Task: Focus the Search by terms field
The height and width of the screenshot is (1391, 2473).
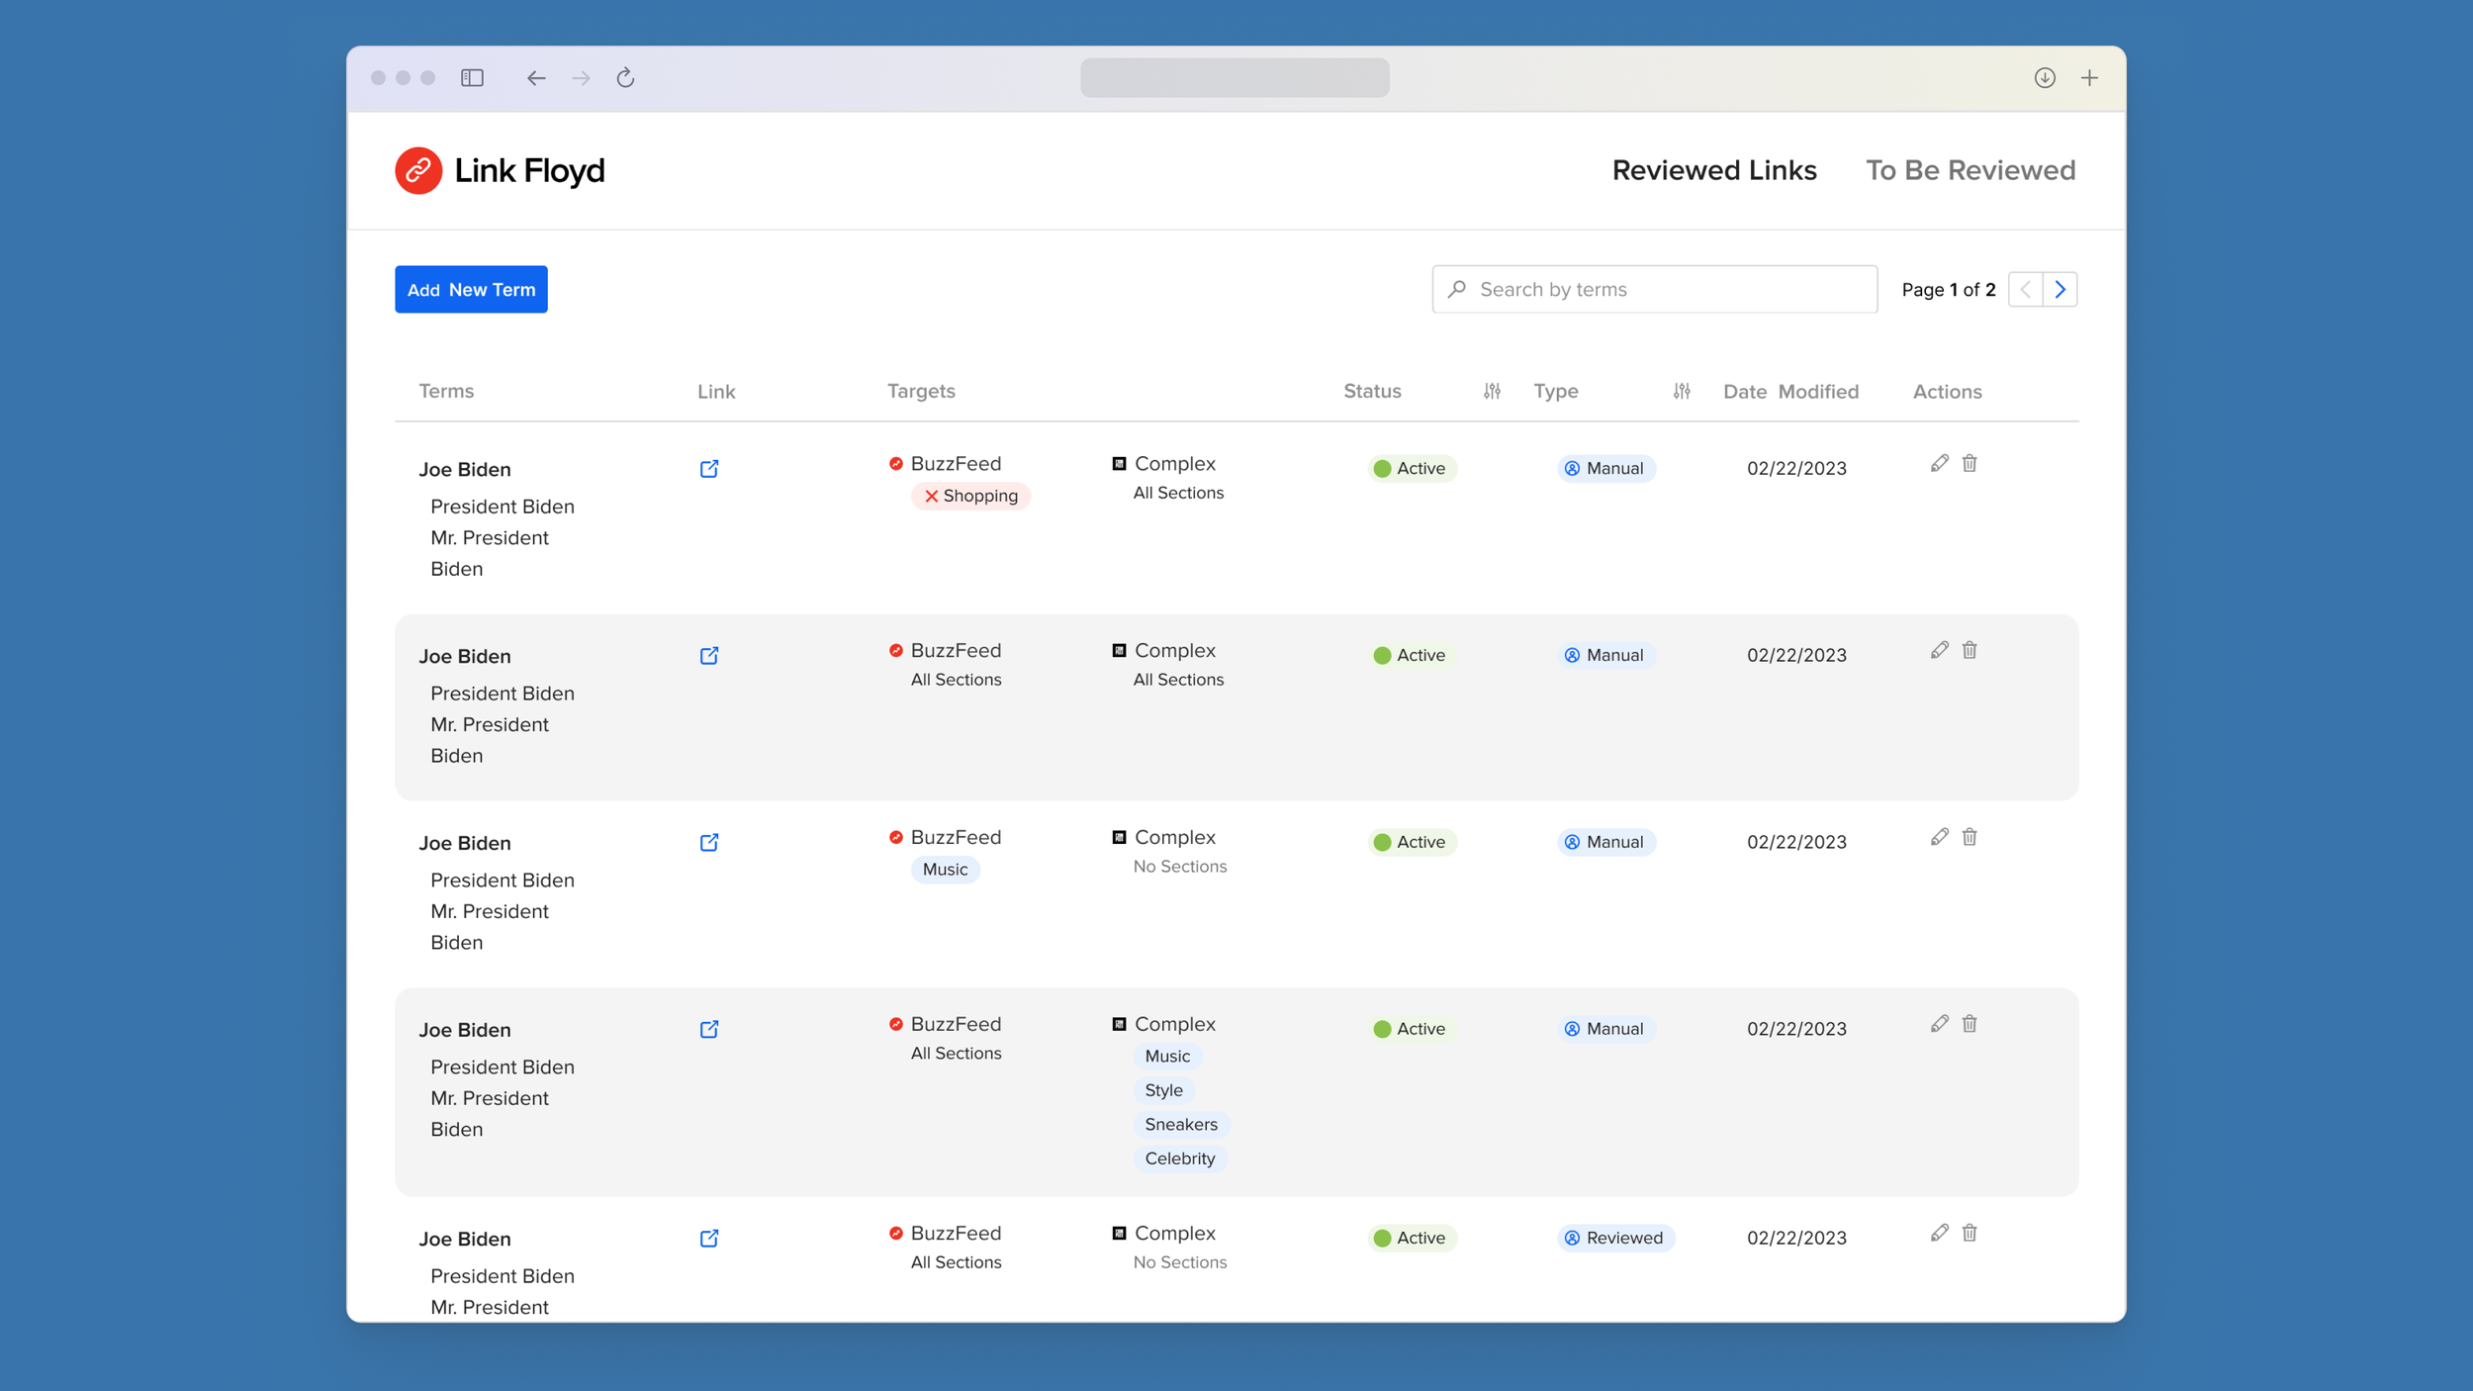Action: [x=1654, y=290]
